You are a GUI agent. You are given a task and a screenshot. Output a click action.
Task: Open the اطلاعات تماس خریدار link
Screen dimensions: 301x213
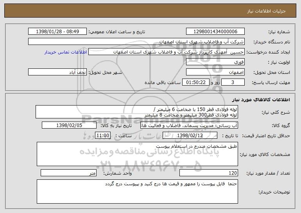pyautogui.click(x=66, y=52)
